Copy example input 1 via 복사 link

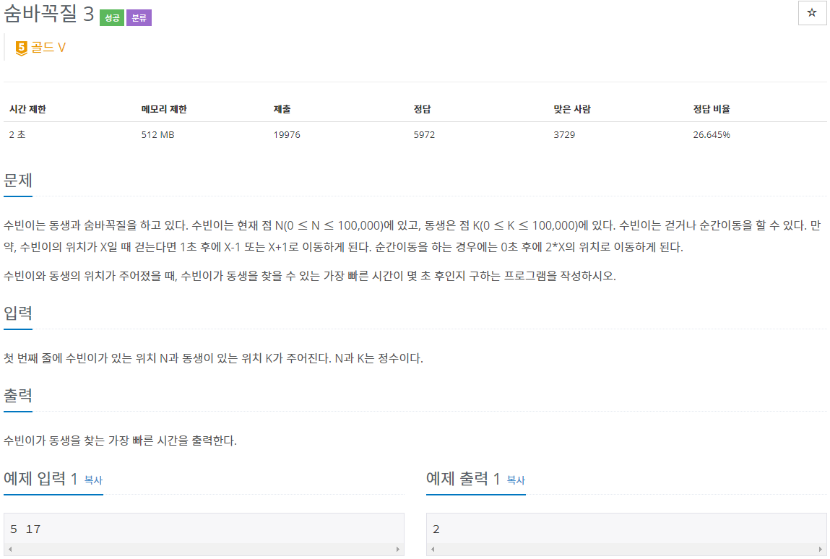pos(93,480)
